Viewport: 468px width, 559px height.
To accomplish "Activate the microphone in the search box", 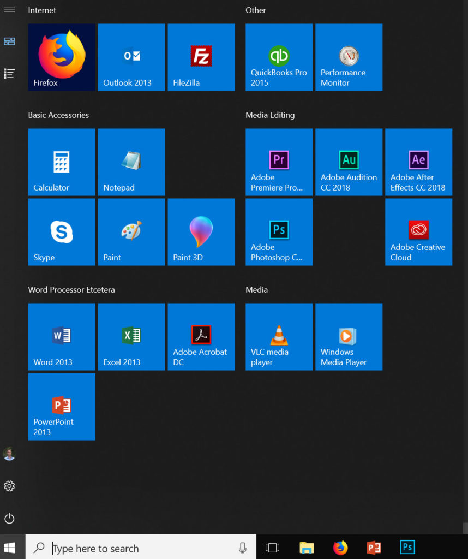I will coord(243,548).
